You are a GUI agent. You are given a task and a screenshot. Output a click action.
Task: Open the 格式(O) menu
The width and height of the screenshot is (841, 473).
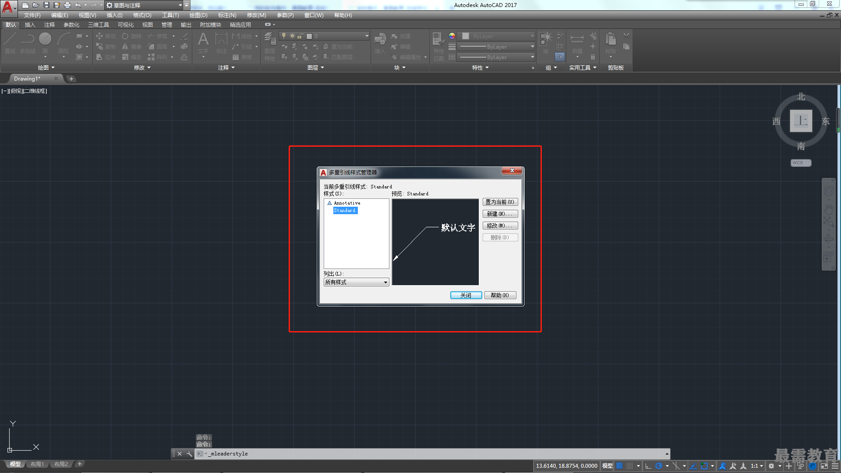[x=142, y=15]
